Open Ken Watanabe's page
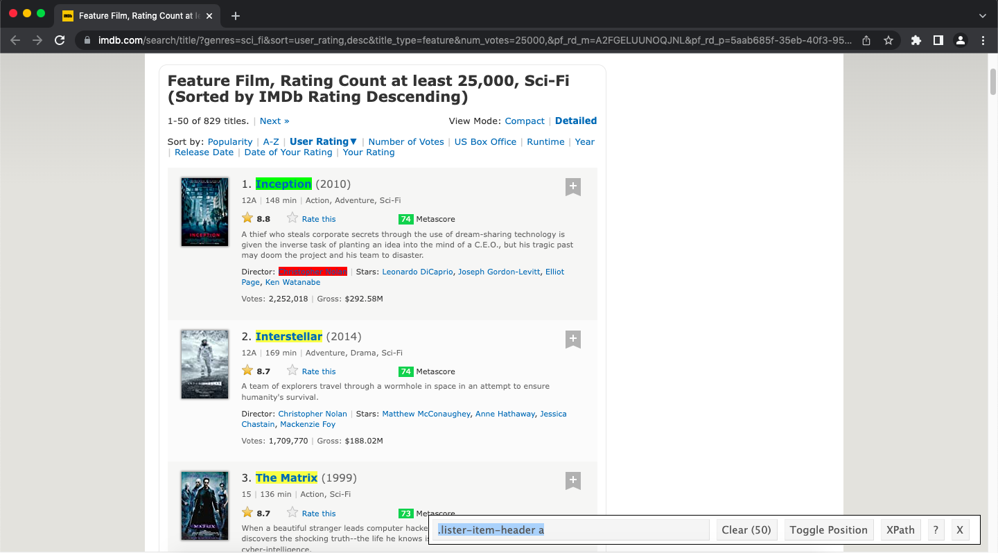998x553 pixels. [x=292, y=282]
